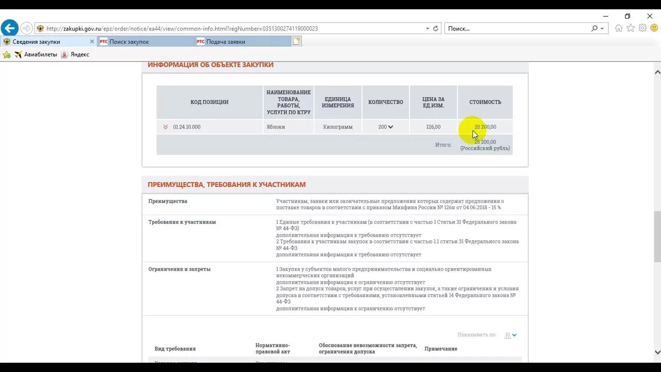Open Favorites star icon

631,28
